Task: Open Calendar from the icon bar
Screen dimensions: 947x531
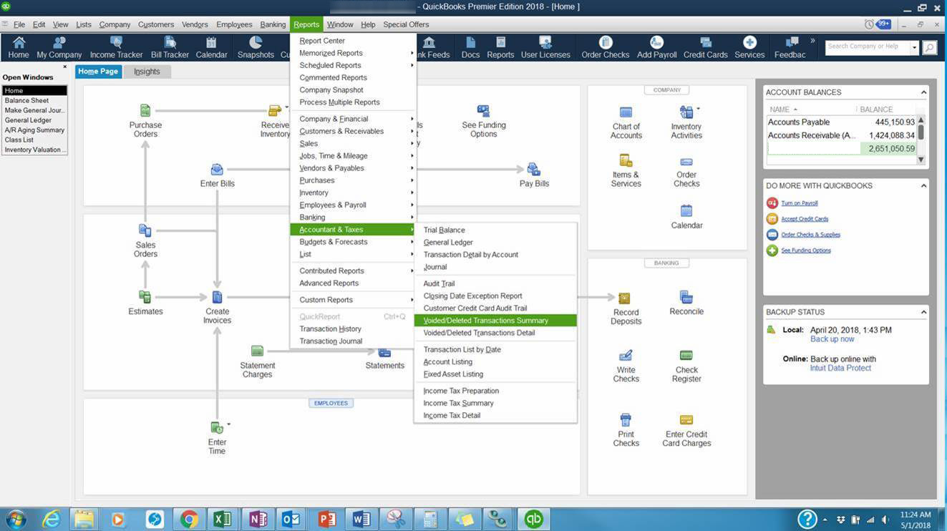Action: [211, 47]
